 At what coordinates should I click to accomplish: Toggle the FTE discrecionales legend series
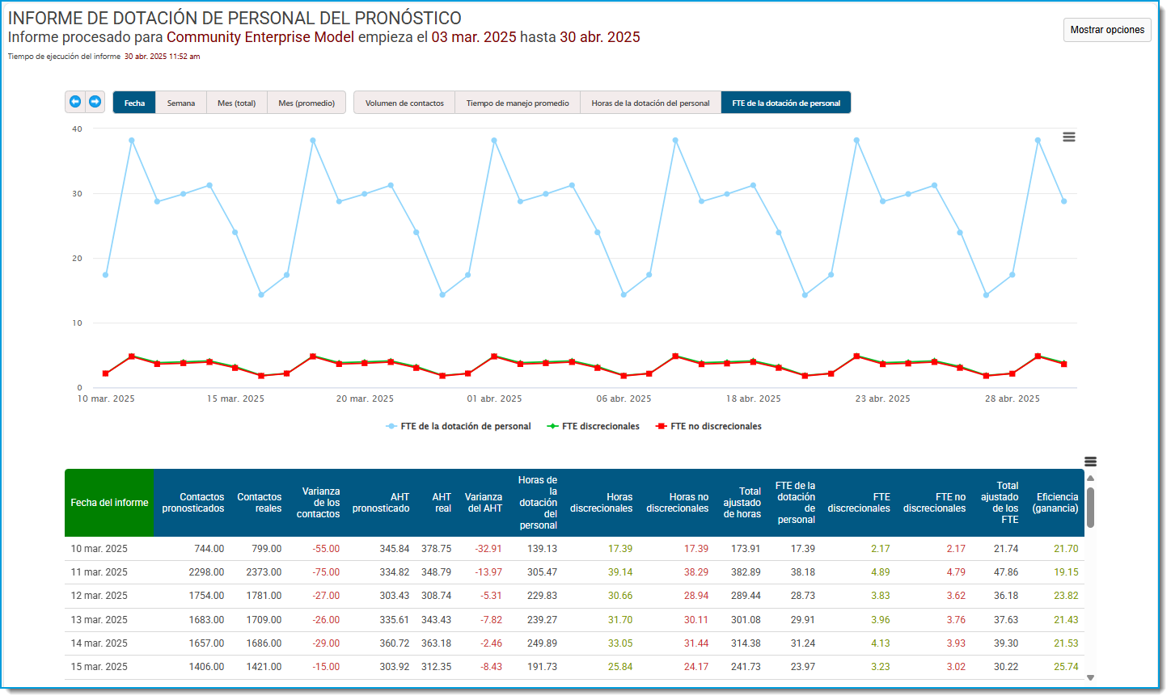[x=593, y=426]
